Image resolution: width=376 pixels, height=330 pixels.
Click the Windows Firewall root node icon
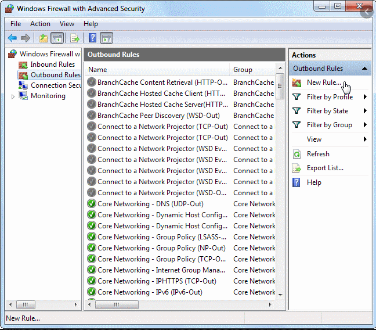[x=12, y=54]
